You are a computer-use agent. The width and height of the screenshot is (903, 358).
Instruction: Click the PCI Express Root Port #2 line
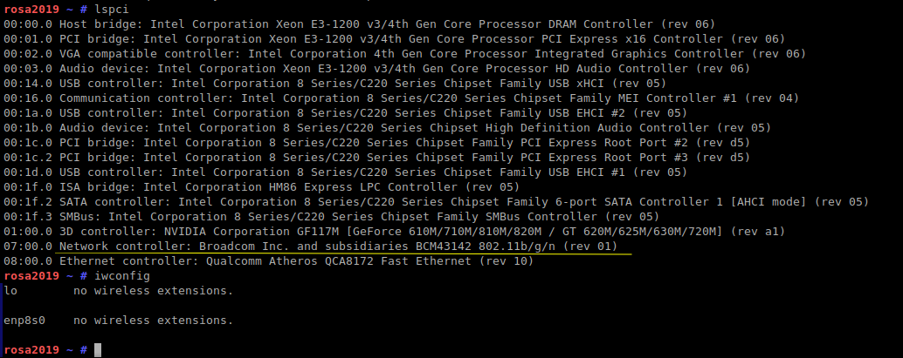tap(376, 142)
